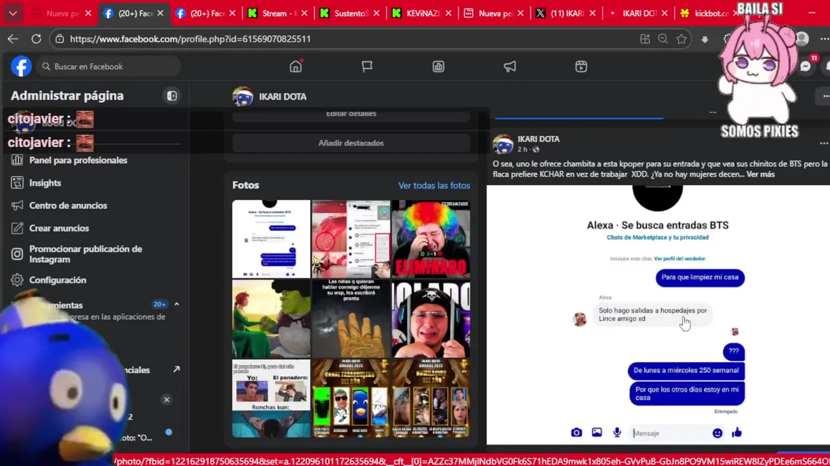Open the split screen icon in address bar
Screen dimensions: 830x466
coord(645,39)
